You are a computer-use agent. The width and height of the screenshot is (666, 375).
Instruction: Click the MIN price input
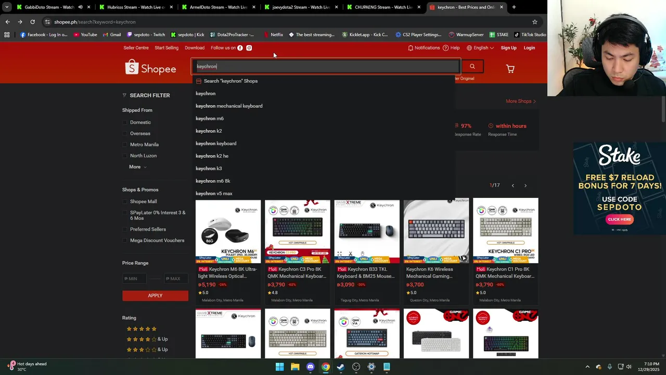134,279
